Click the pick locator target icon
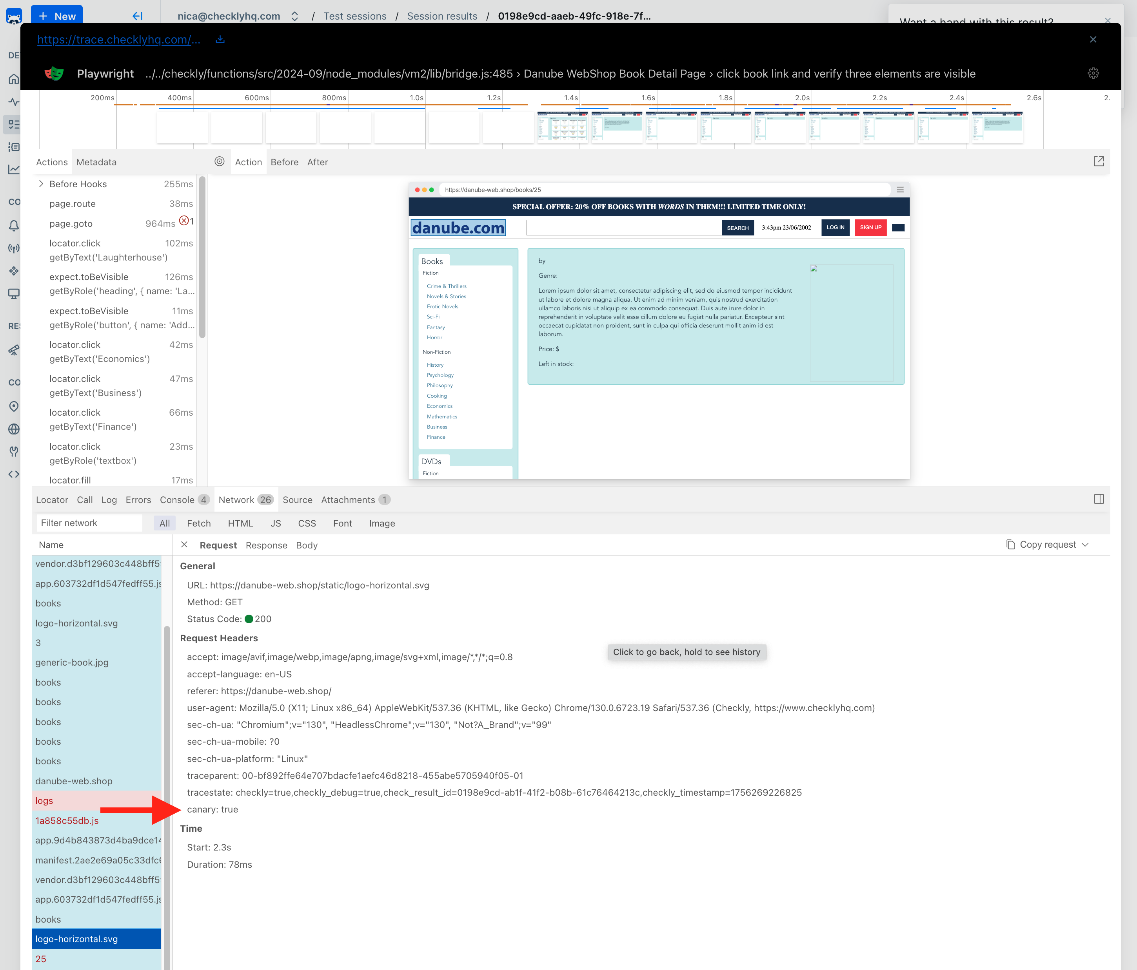The image size is (1137, 970). [x=220, y=162]
